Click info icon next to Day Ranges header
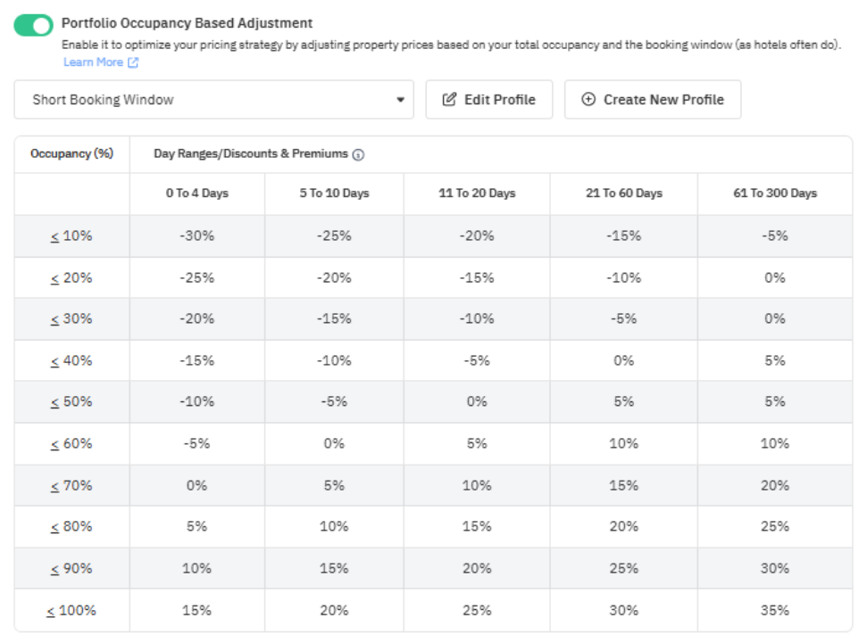867x643 pixels. tap(358, 154)
